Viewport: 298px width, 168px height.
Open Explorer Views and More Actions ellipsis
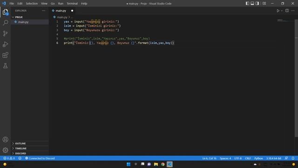[43, 11]
